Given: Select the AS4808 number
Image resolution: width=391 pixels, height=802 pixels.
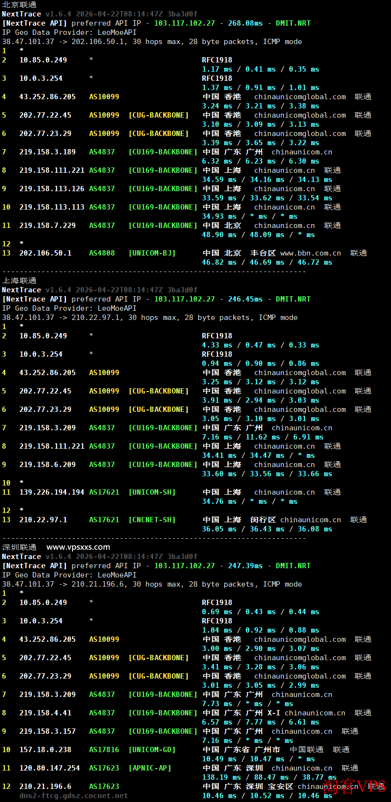Looking at the screenshot, I should coord(102,253).
